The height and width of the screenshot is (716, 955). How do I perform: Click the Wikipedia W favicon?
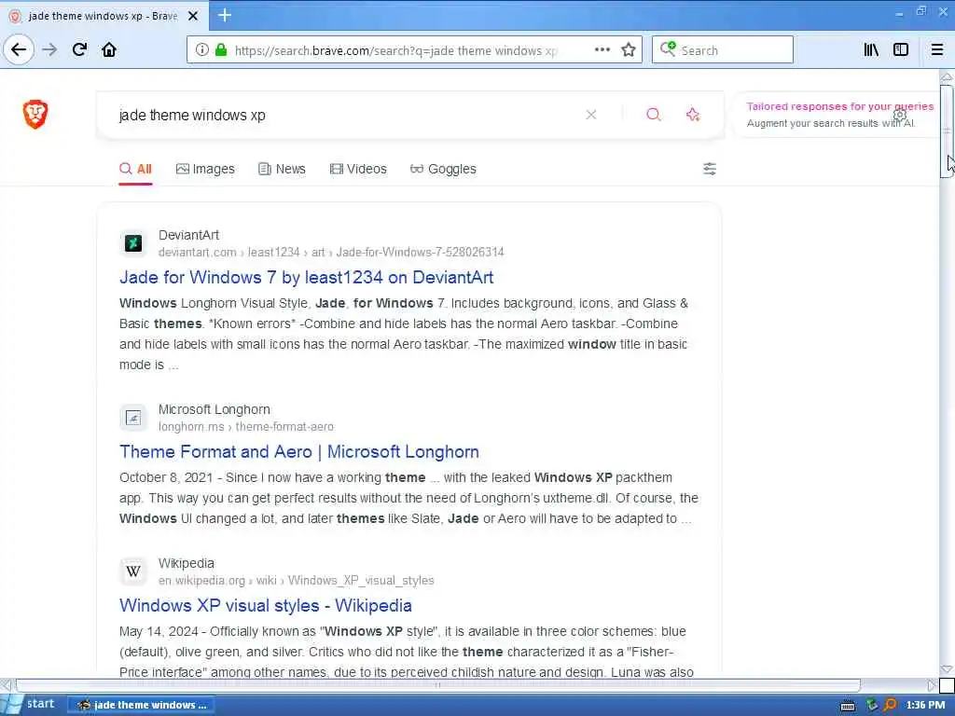pos(133,571)
